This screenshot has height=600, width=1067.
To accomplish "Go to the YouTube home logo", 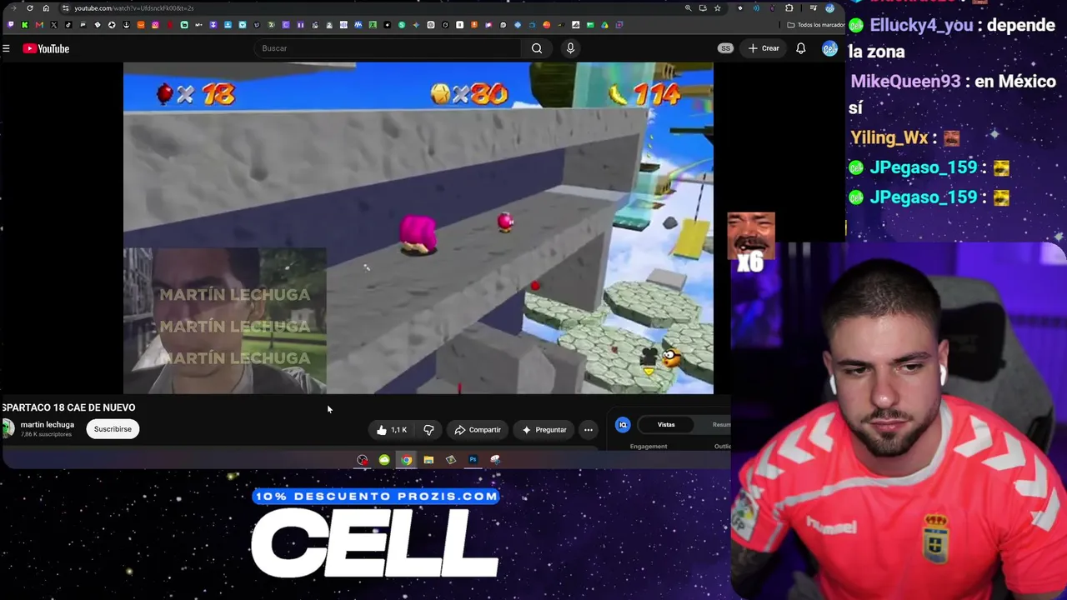I will click(46, 48).
